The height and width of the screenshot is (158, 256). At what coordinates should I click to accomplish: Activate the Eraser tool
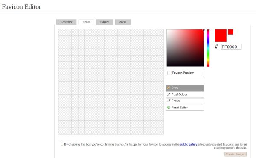[185, 101]
